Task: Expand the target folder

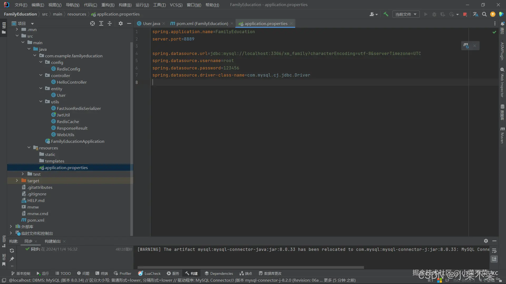Action: (17, 181)
